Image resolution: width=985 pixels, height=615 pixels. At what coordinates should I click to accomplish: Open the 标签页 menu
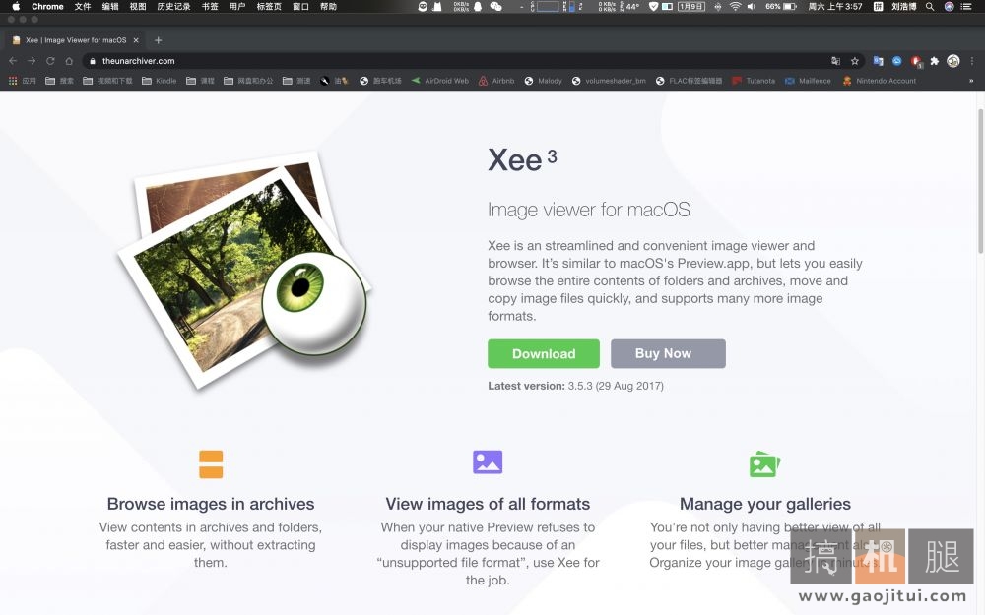[269, 6]
